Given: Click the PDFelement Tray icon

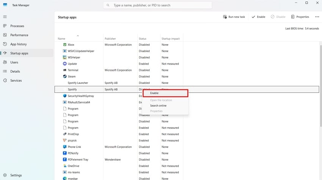Looking at the screenshot, I should point(65,159).
